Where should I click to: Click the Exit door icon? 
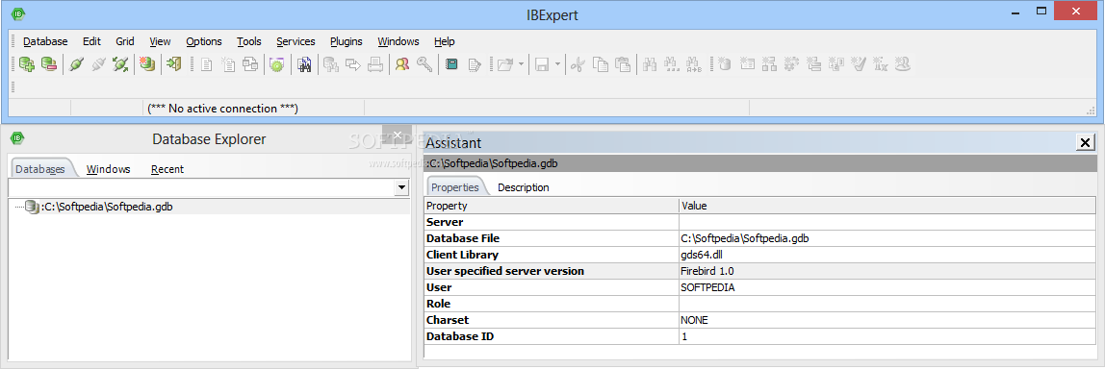[173, 64]
